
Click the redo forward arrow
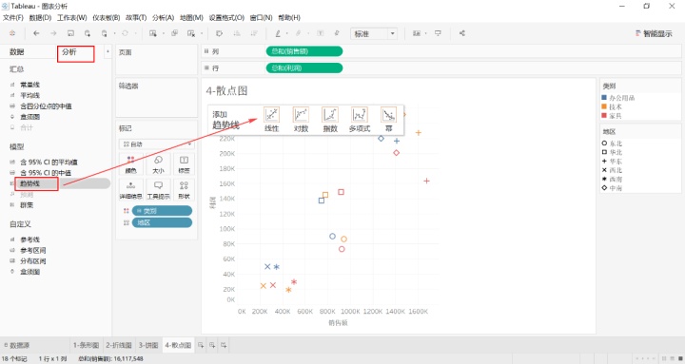point(53,33)
